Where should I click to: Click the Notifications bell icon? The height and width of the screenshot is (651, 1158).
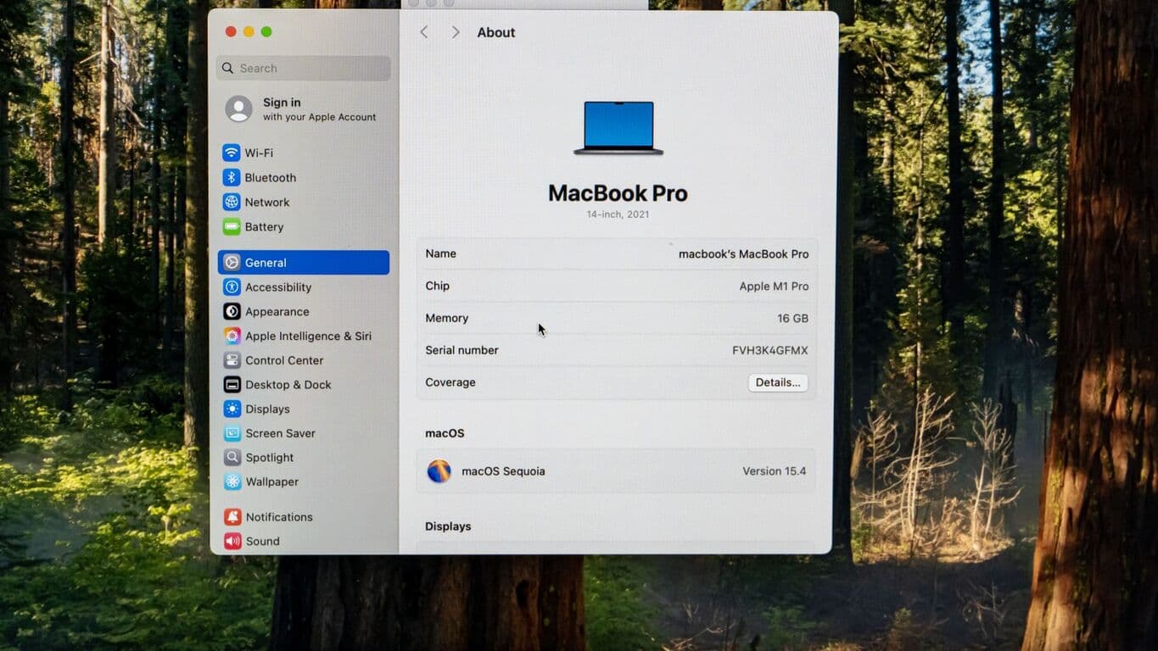click(x=232, y=517)
